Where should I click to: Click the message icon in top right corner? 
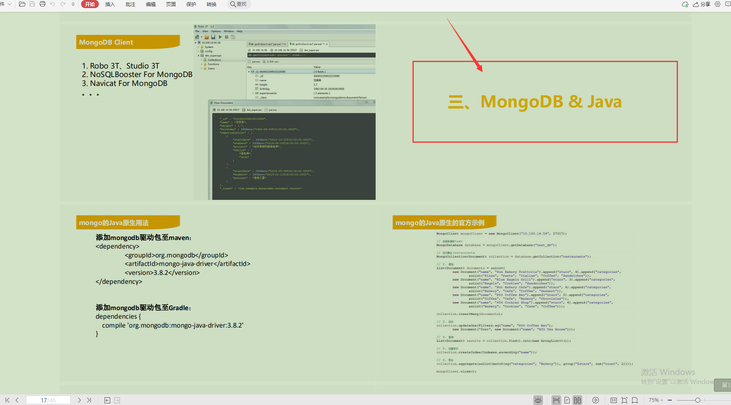728,4
